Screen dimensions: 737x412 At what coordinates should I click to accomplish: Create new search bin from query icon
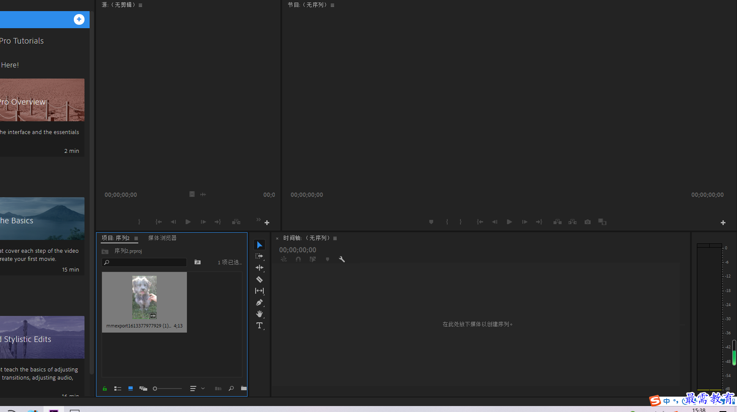198,262
